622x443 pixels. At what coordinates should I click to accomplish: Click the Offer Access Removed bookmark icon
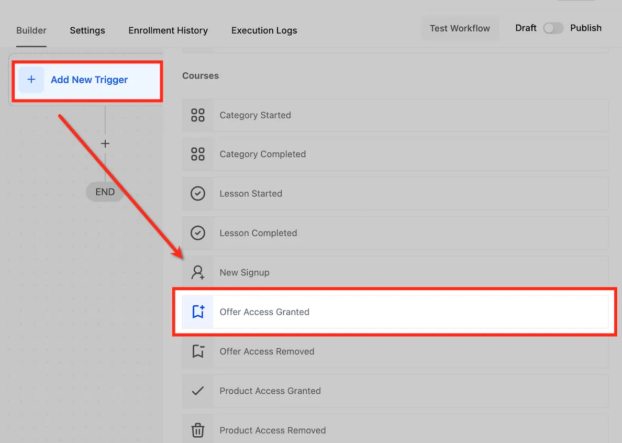pos(197,351)
